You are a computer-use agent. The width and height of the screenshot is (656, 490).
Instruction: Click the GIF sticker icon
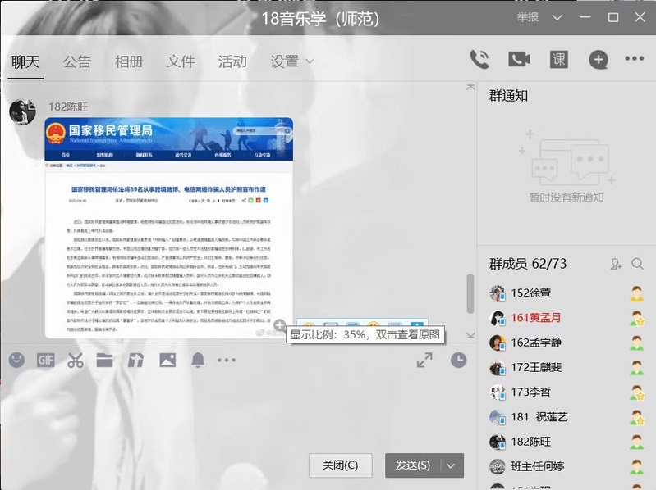point(45,360)
